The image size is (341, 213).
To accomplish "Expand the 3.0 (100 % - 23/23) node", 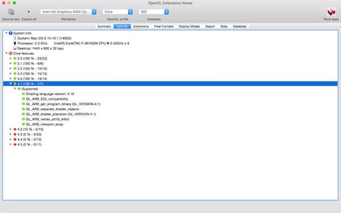I will [10, 59].
